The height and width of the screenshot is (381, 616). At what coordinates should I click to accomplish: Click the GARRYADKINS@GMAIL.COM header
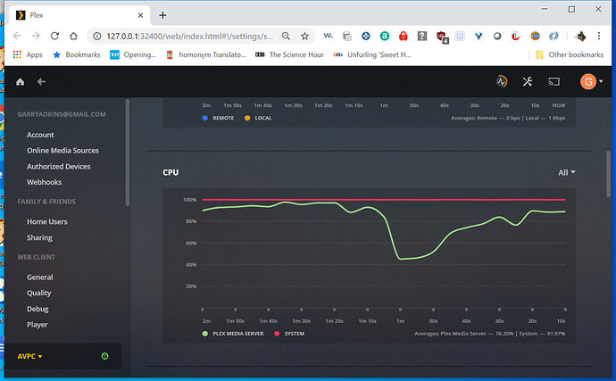tap(62, 114)
